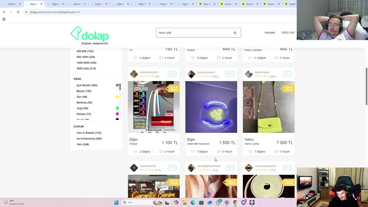Click the search magnifier icon in the search box
The image size is (368, 207).
point(235,33)
